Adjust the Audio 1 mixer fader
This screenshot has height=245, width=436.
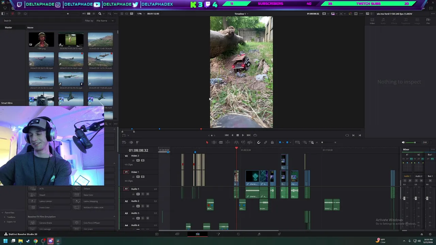pyautogui.click(x=404, y=198)
